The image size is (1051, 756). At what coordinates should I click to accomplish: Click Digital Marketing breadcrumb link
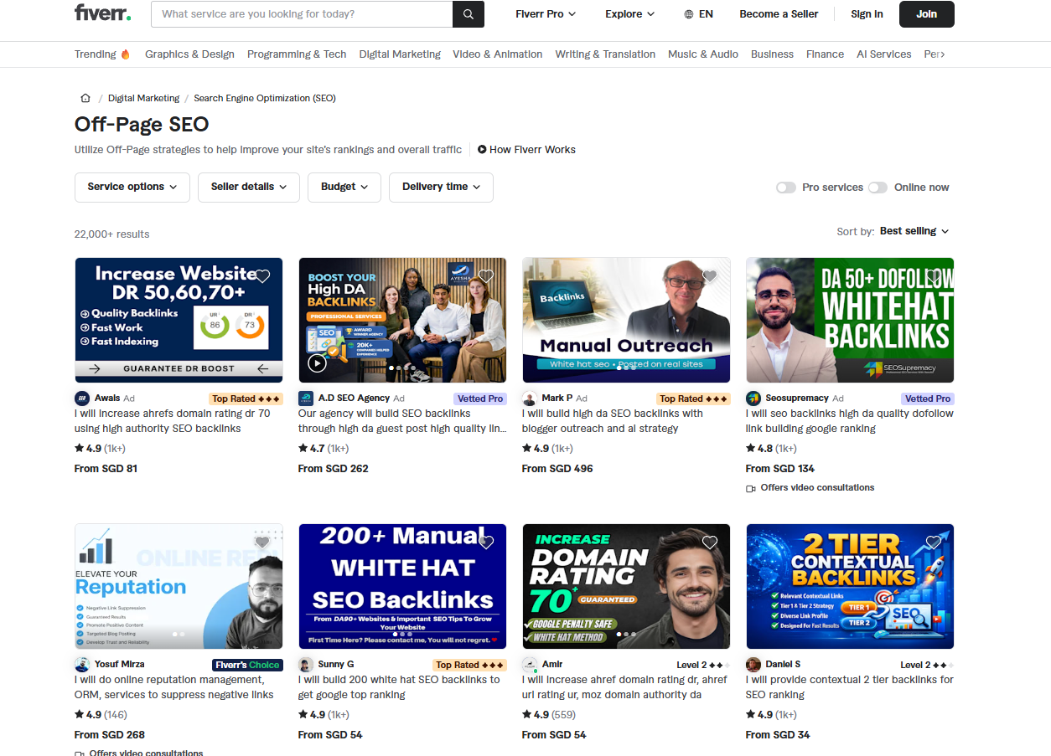tap(143, 98)
